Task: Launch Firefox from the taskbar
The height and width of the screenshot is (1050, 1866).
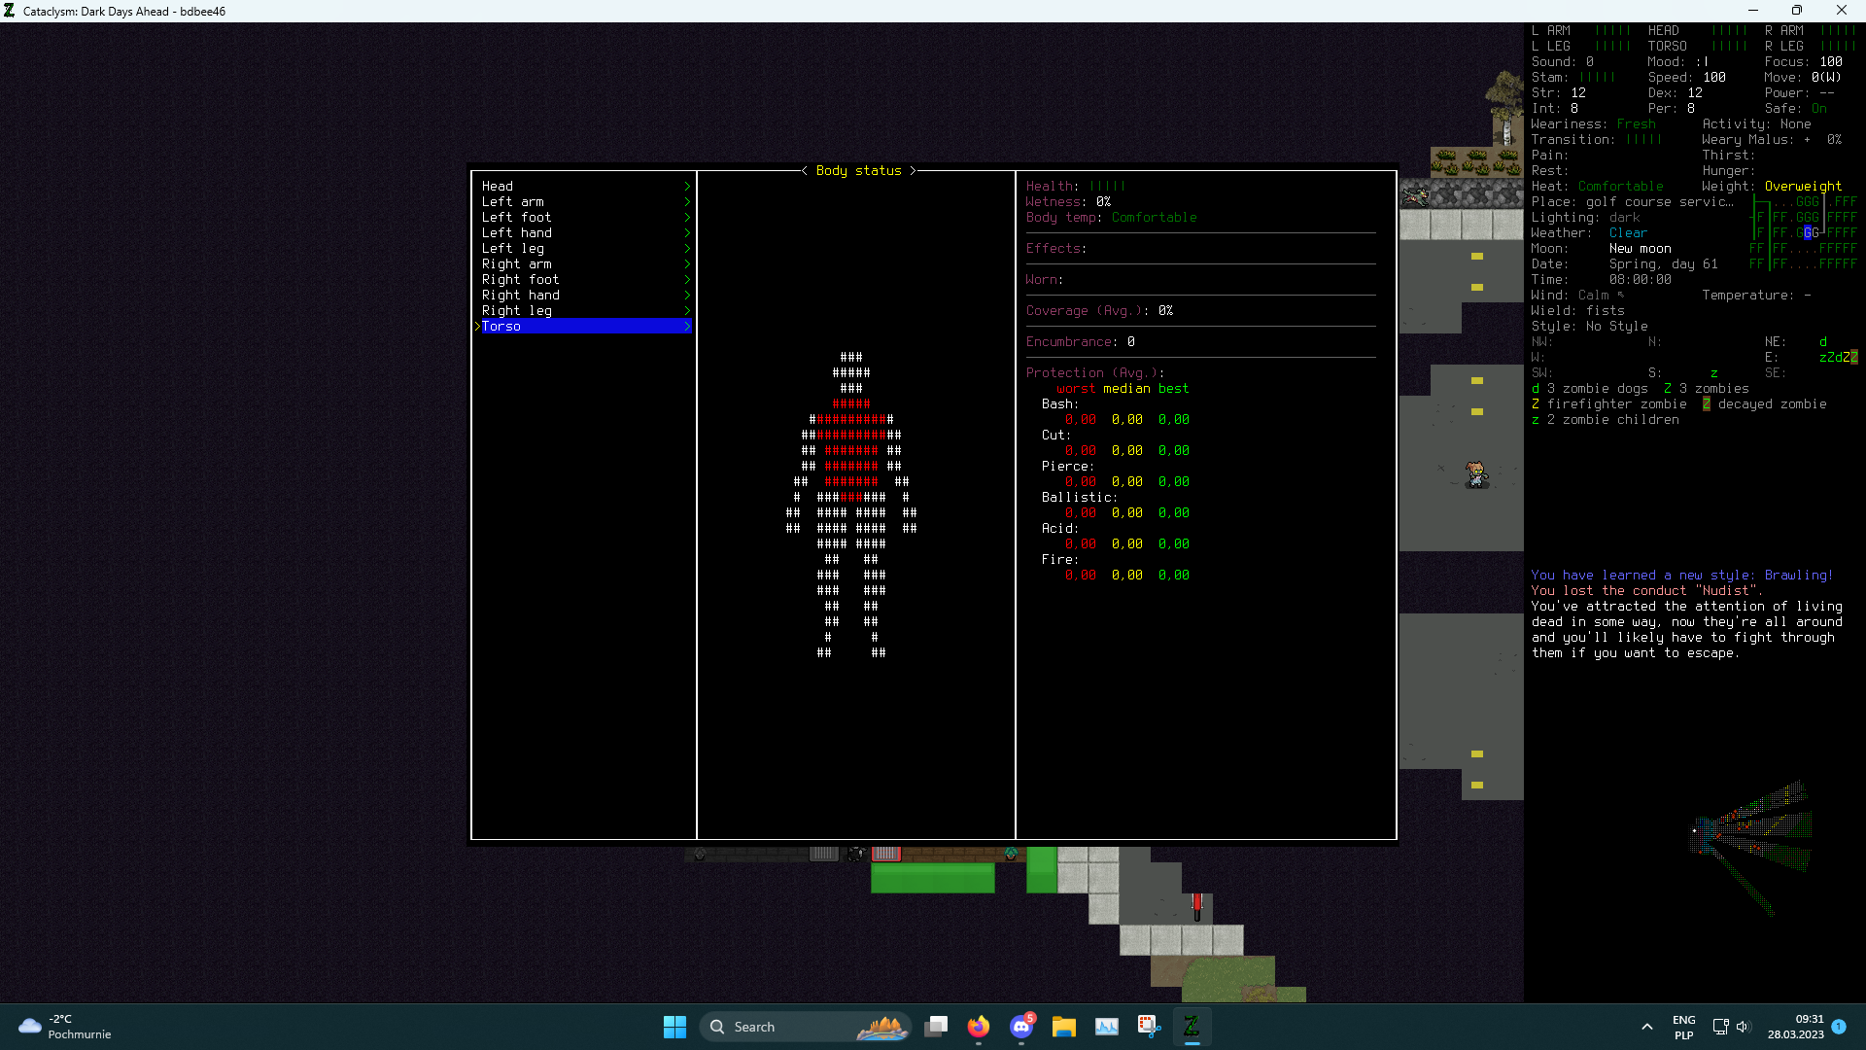Action: coord(979,1026)
